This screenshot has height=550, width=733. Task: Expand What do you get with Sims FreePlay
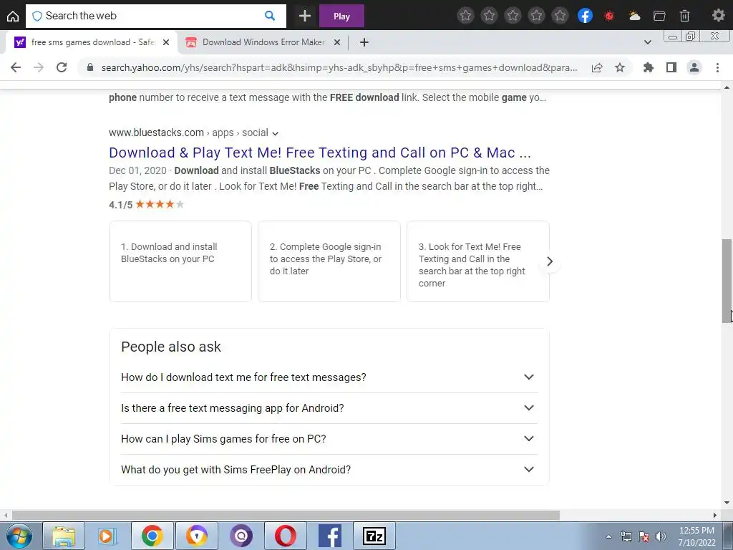click(x=329, y=470)
